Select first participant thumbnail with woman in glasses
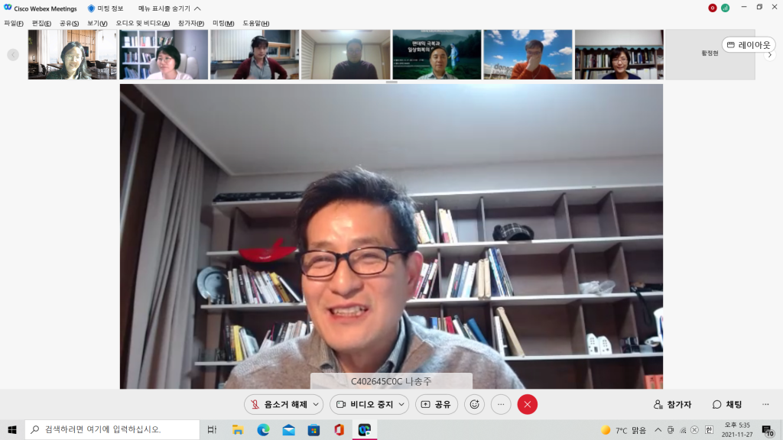 point(73,54)
